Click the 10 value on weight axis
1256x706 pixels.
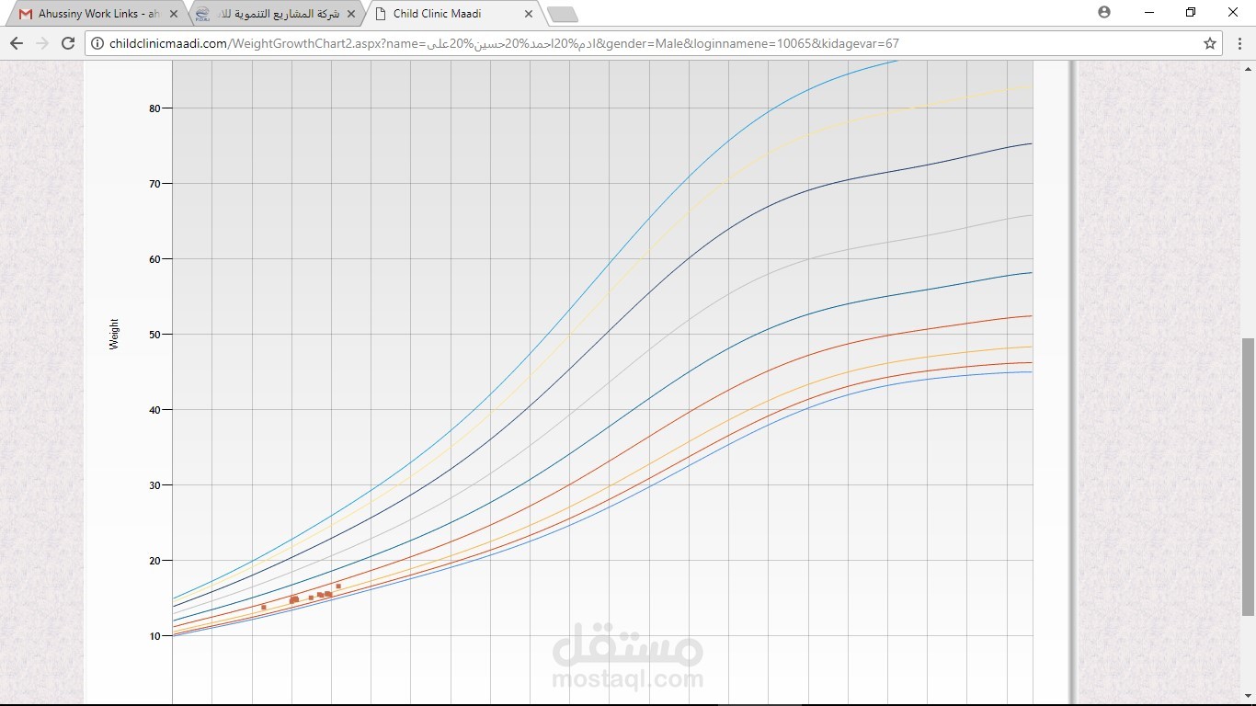click(154, 636)
